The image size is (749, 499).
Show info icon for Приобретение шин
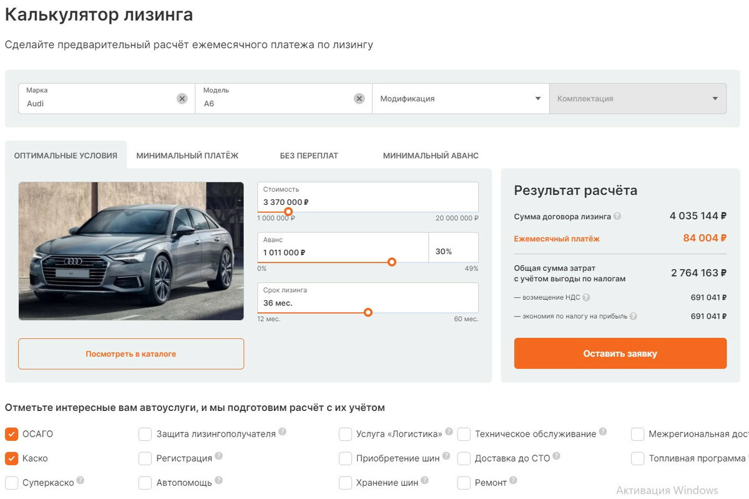click(x=446, y=457)
